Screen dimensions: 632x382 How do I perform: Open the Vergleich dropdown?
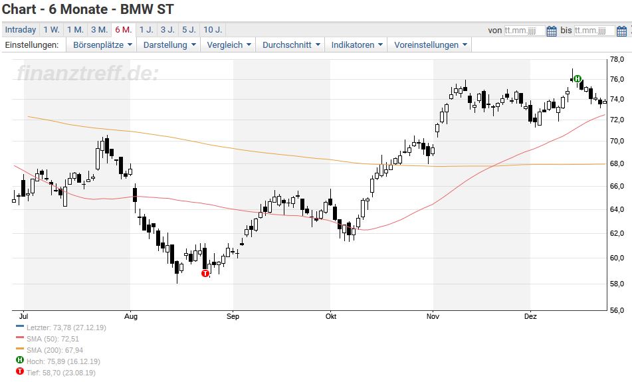[x=229, y=45]
